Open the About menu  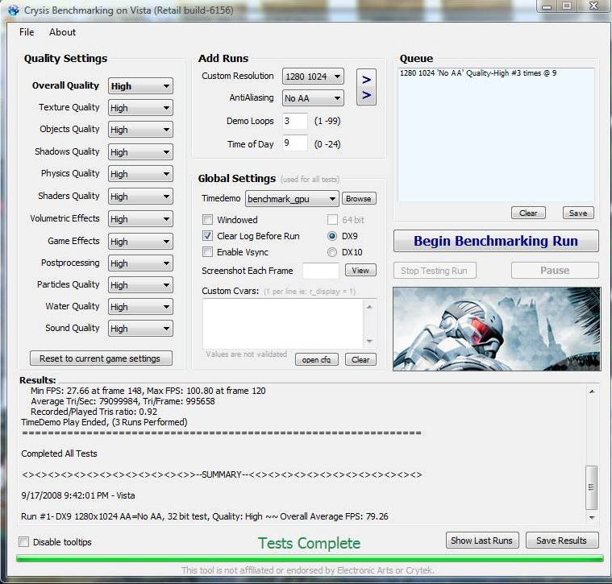[x=62, y=32]
